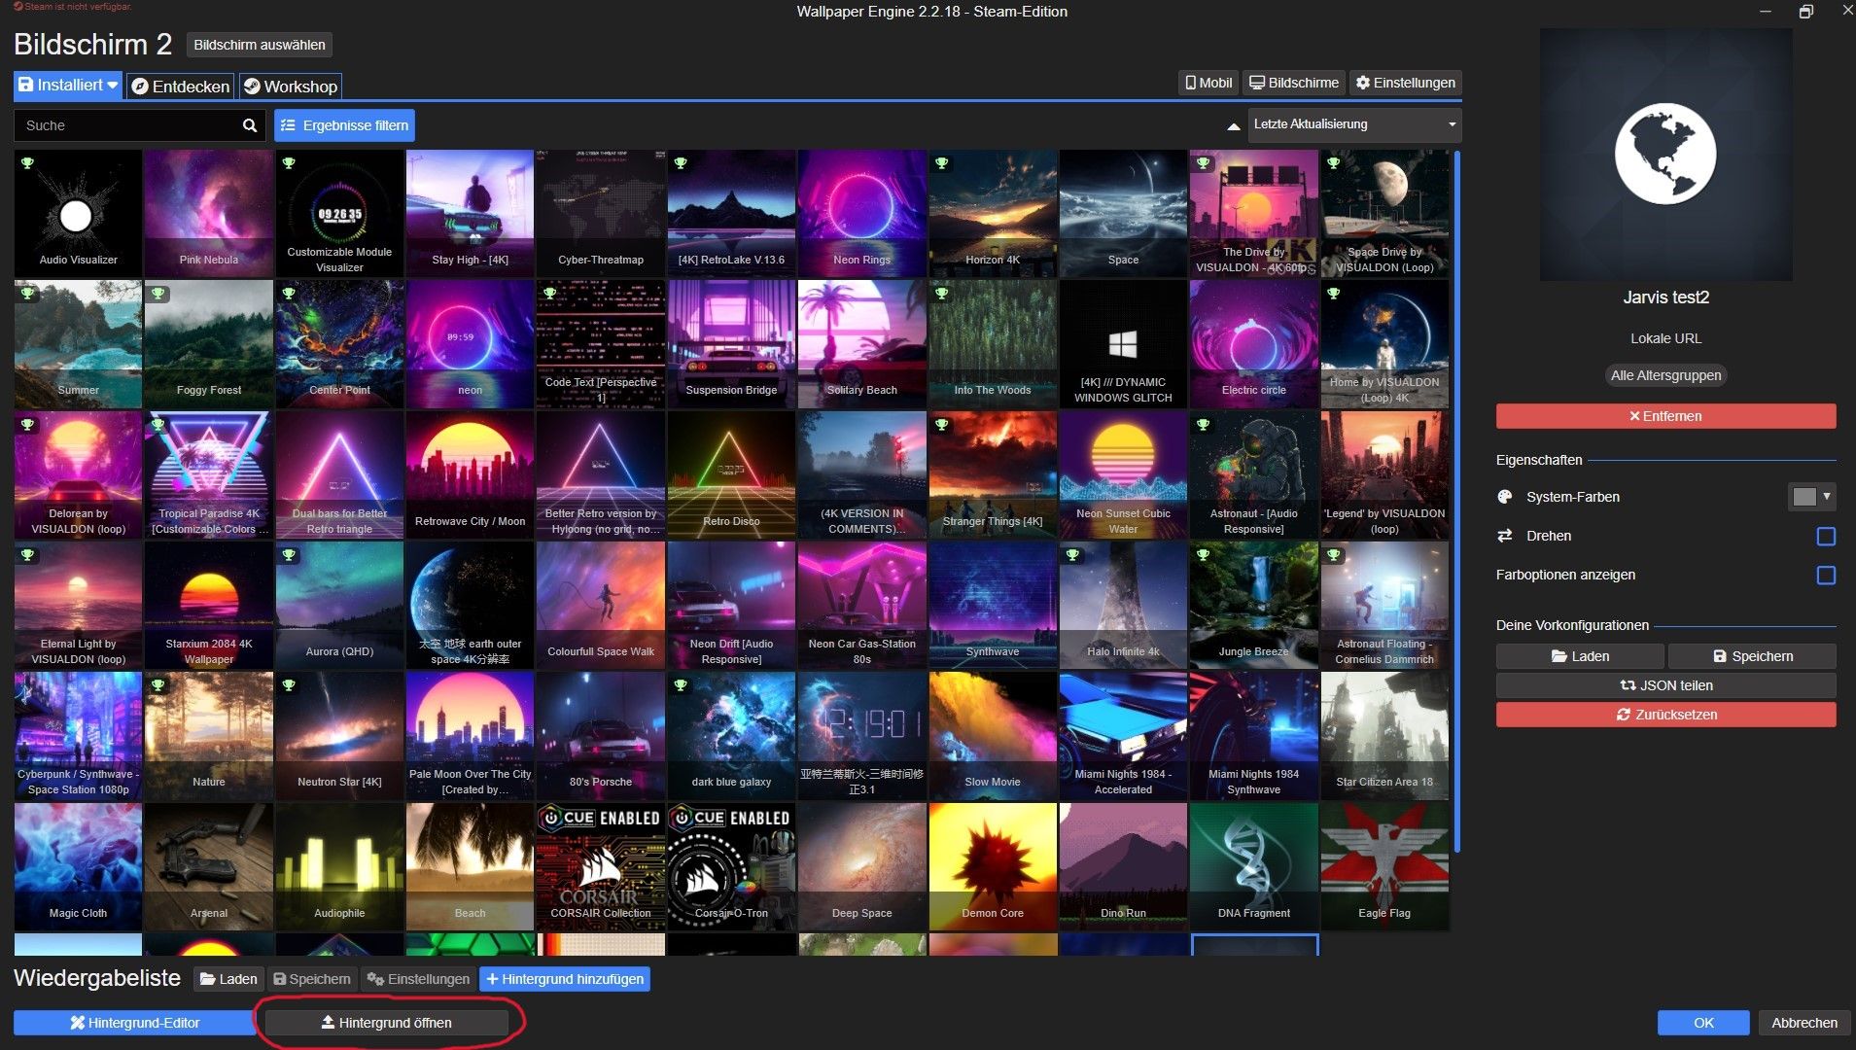The image size is (1856, 1050).
Task: Select the Demon Core wallpaper
Action: 993,867
